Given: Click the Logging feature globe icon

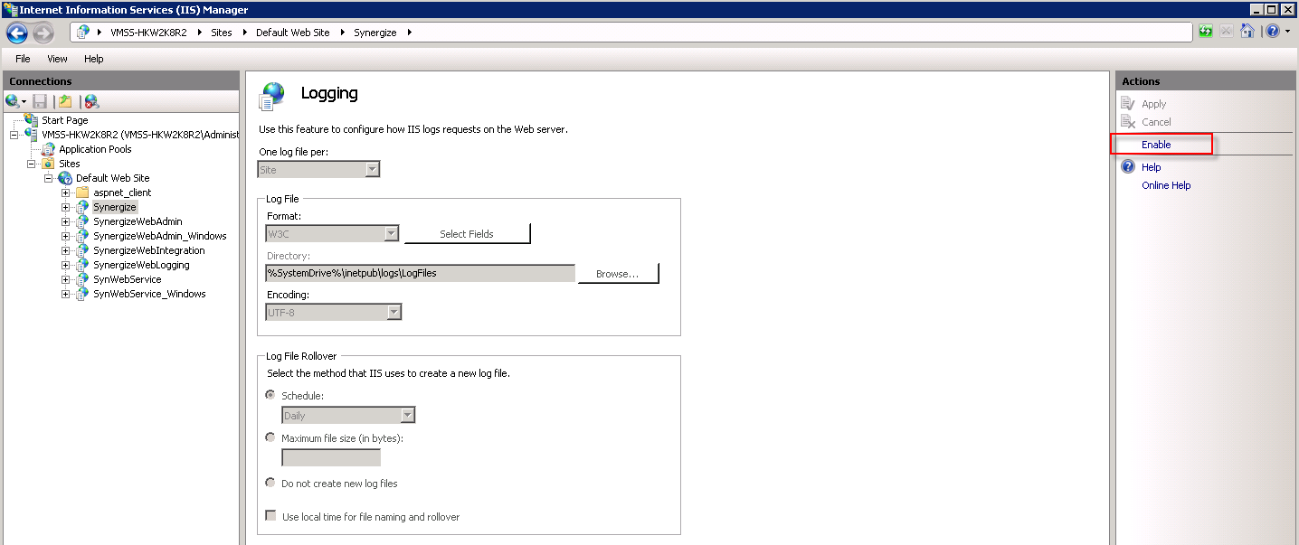Looking at the screenshot, I should tap(272, 96).
